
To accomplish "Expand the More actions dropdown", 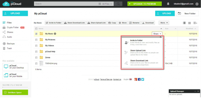I will point(164,23).
